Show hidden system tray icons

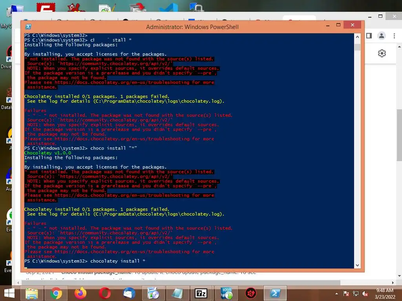[x=336, y=294]
